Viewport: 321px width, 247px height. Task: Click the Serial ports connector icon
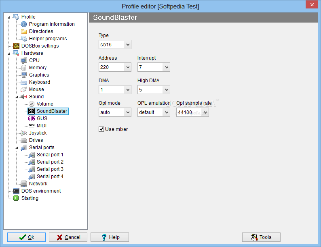pos(24,147)
